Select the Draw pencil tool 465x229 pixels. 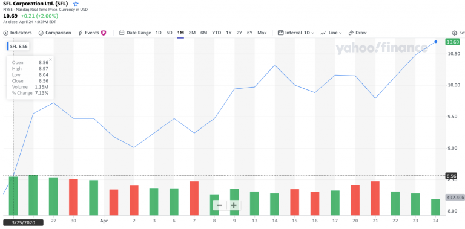click(x=351, y=33)
